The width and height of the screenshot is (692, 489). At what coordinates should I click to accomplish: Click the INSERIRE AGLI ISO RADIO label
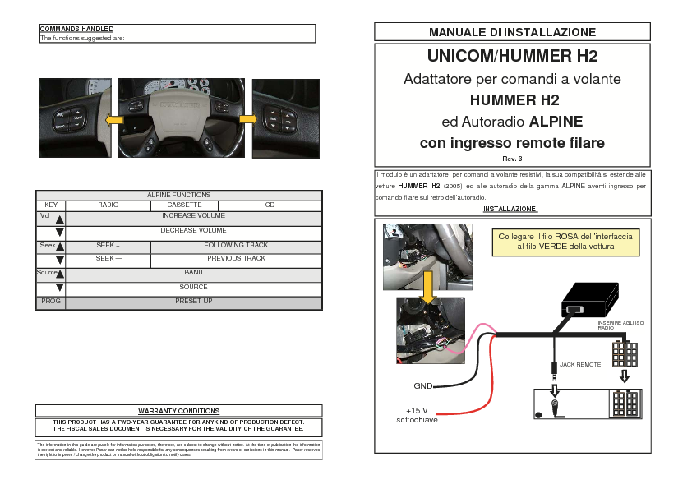point(620,325)
